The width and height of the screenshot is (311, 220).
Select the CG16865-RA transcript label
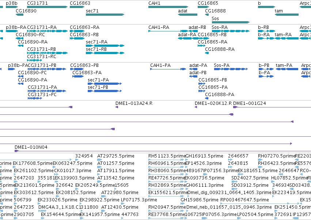pyautogui.click(x=212, y=42)
